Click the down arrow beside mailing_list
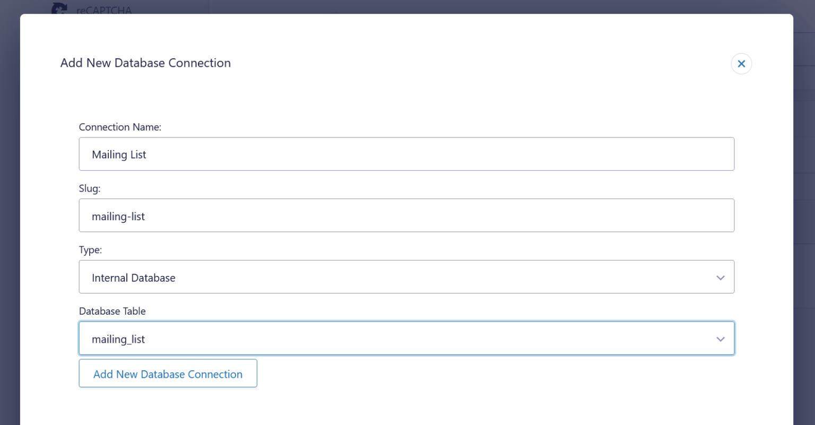Viewport: 815px width, 425px height. coord(720,339)
